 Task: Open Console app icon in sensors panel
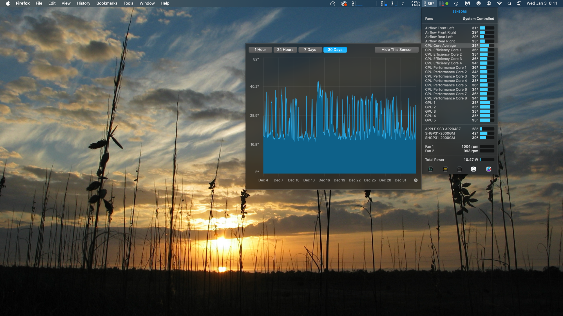445,169
